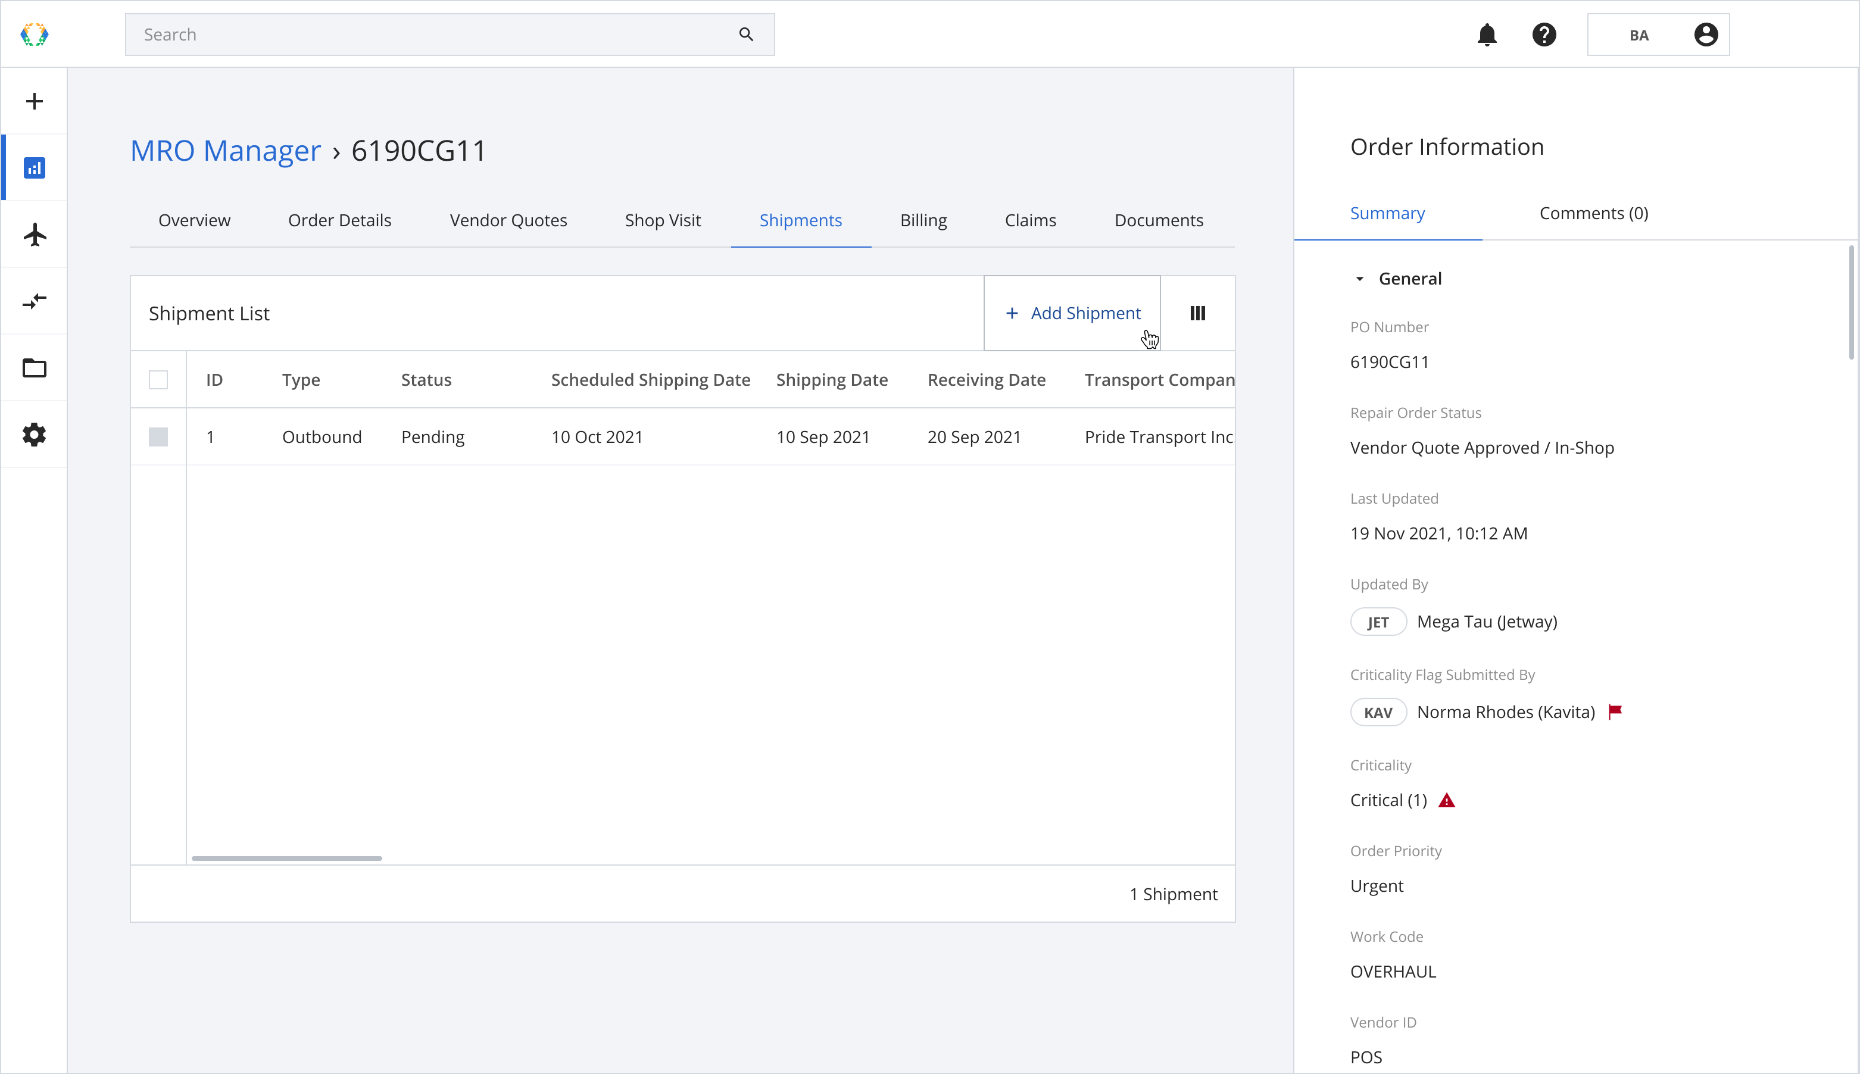Open the dashboard chart sidebar icon
This screenshot has width=1860, height=1074.
(34, 168)
